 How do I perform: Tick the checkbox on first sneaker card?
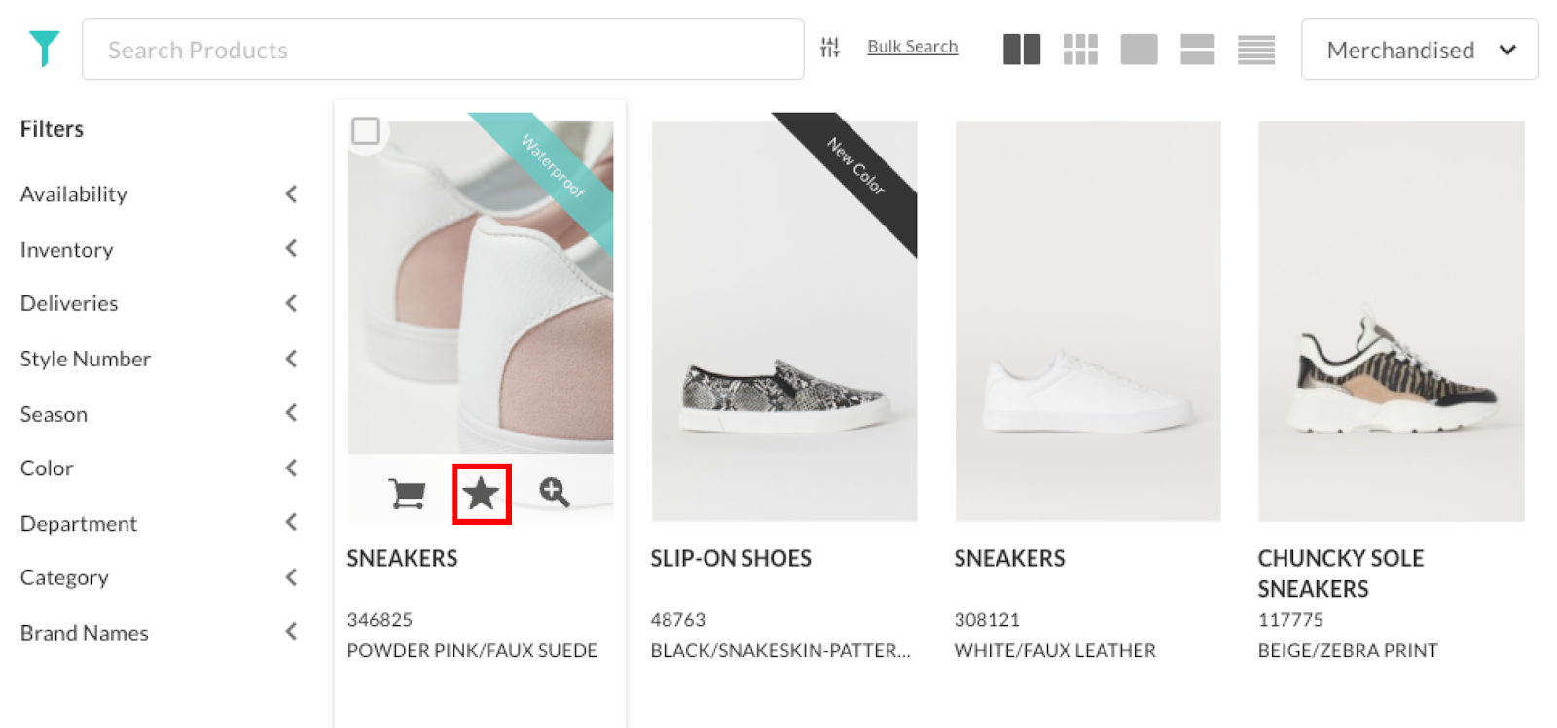[x=365, y=130]
